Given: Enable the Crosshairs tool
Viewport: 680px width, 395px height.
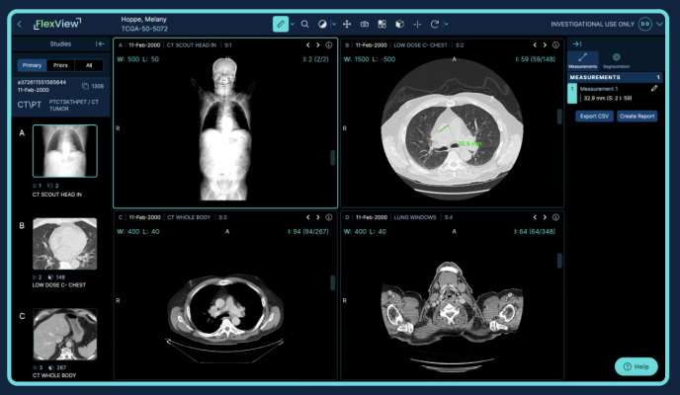Looking at the screenshot, I should coord(418,23).
